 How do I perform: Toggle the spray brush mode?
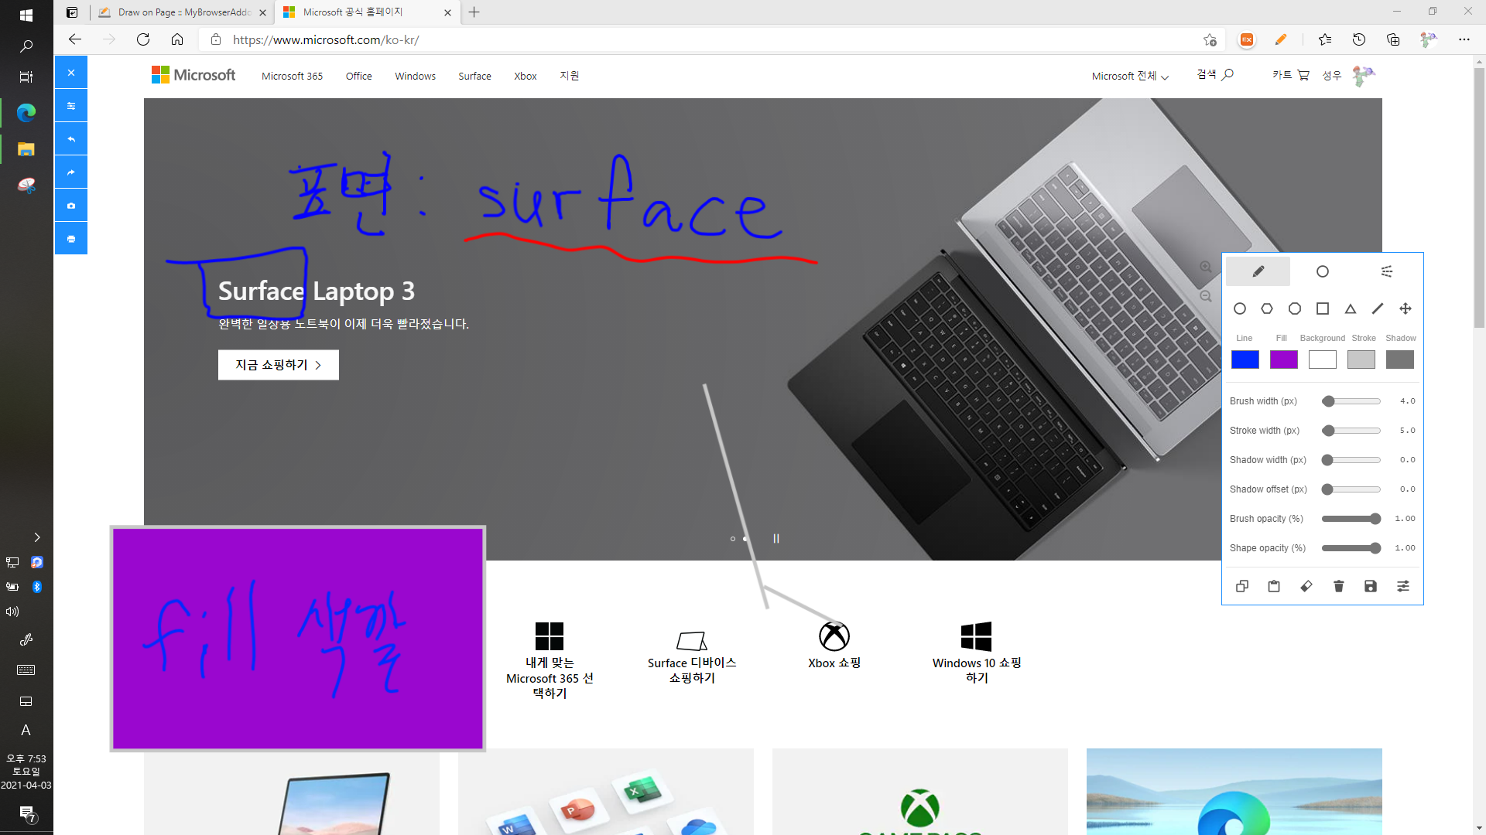point(1387,271)
